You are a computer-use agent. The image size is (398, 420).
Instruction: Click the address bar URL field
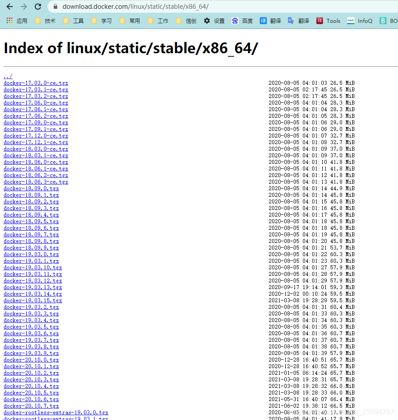pos(223,7)
